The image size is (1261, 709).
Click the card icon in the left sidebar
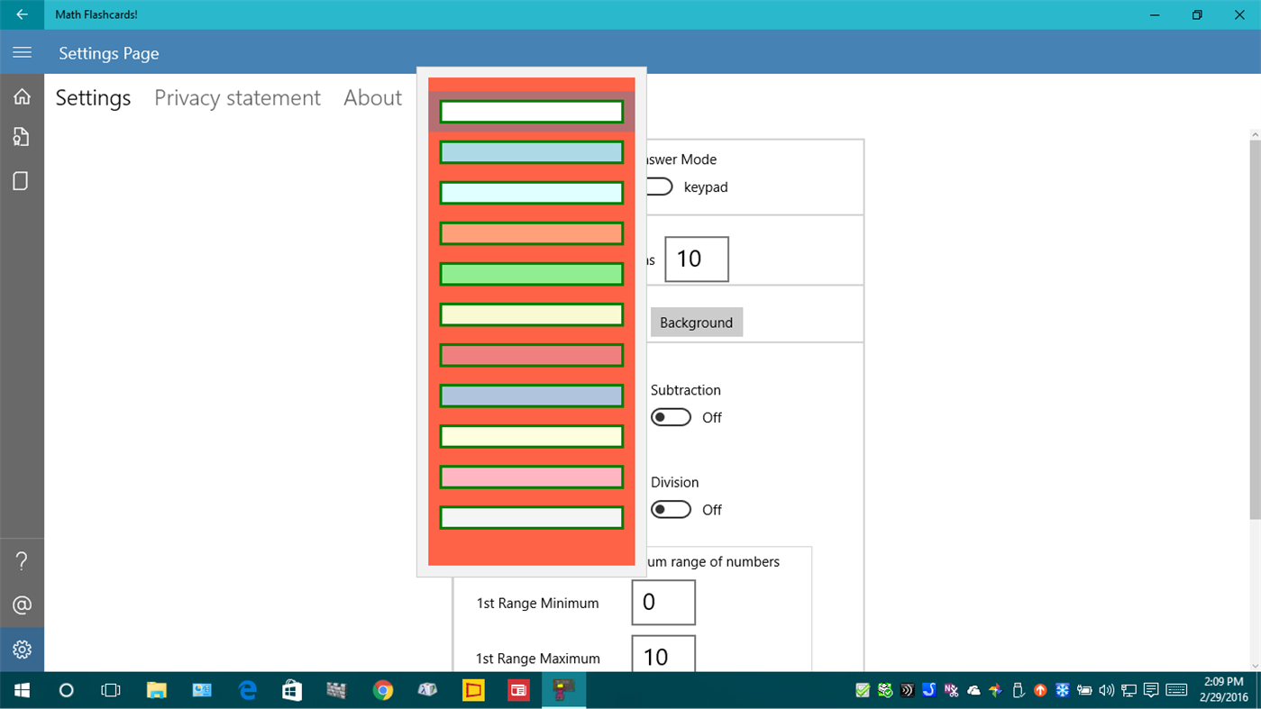[22, 180]
